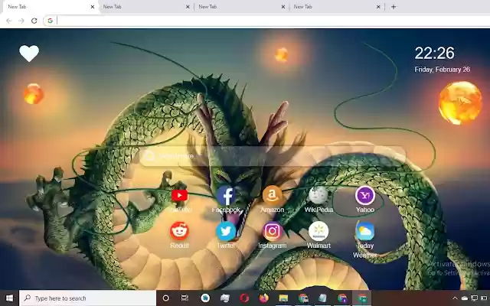490x306 pixels.
Task: Click the browser back arrow
Action: click(x=8, y=21)
